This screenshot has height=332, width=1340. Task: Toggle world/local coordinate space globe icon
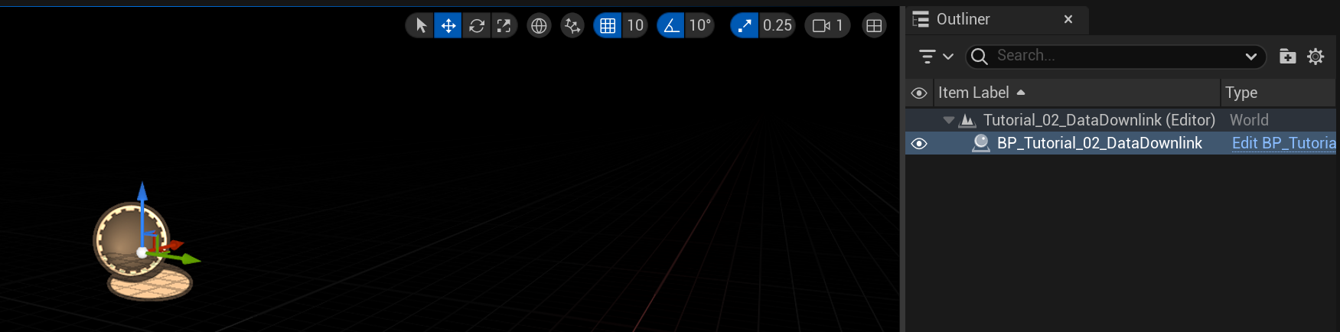(539, 26)
